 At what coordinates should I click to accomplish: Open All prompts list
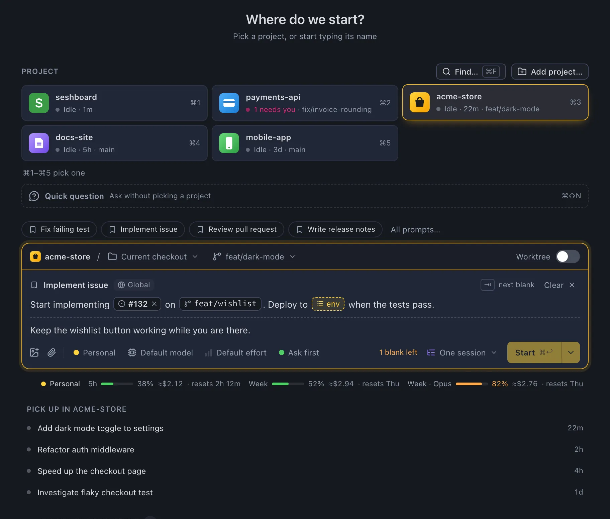tap(415, 230)
